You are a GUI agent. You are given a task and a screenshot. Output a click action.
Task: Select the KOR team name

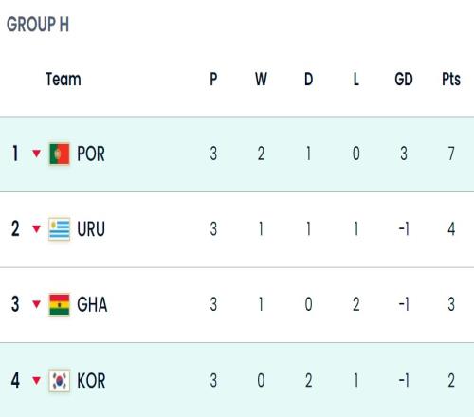click(91, 380)
